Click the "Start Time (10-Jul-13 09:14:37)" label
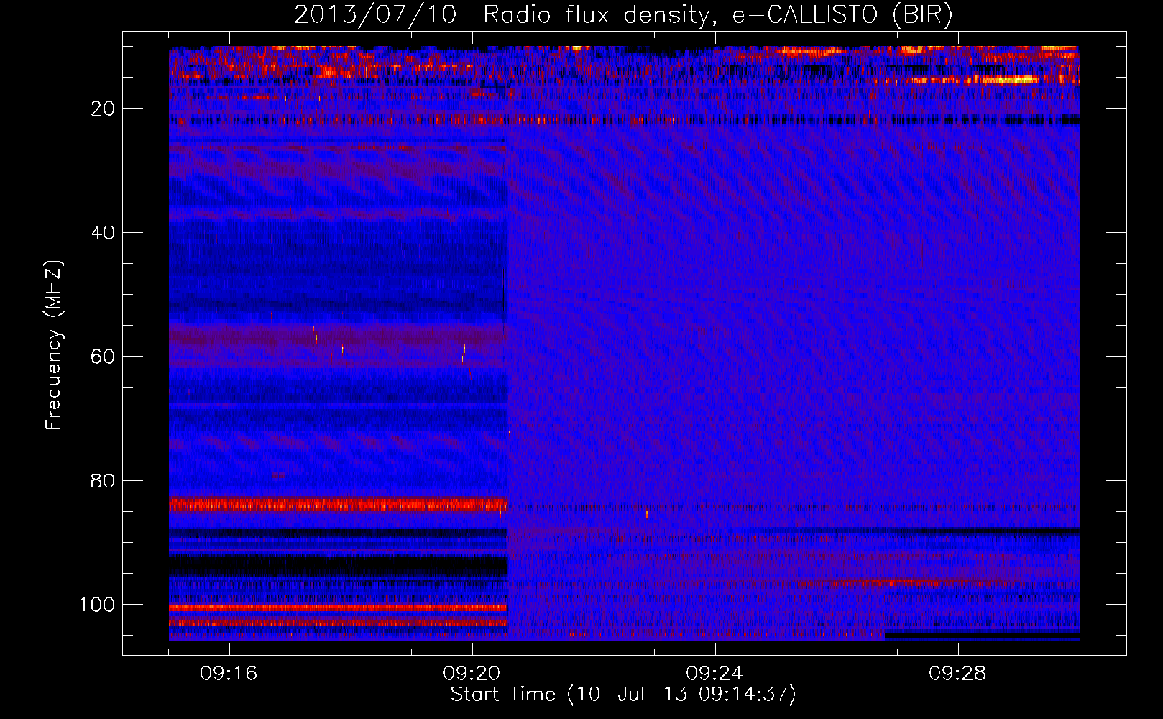 point(623,695)
